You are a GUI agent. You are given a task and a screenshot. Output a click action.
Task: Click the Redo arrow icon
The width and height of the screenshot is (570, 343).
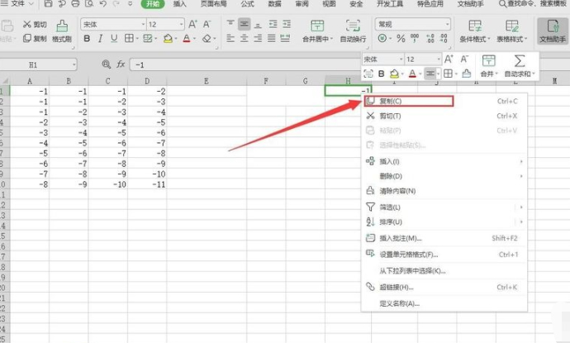pyautogui.click(x=116, y=4)
